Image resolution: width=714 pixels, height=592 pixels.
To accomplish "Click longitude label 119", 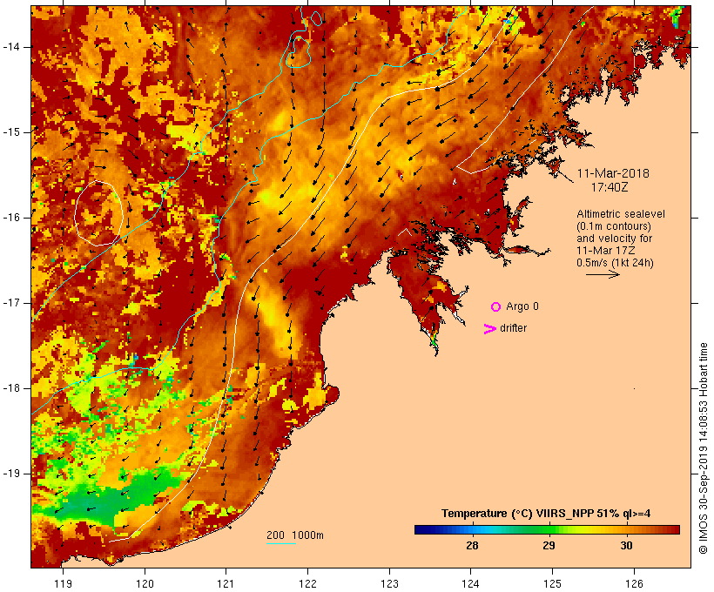I will point(63,583).
